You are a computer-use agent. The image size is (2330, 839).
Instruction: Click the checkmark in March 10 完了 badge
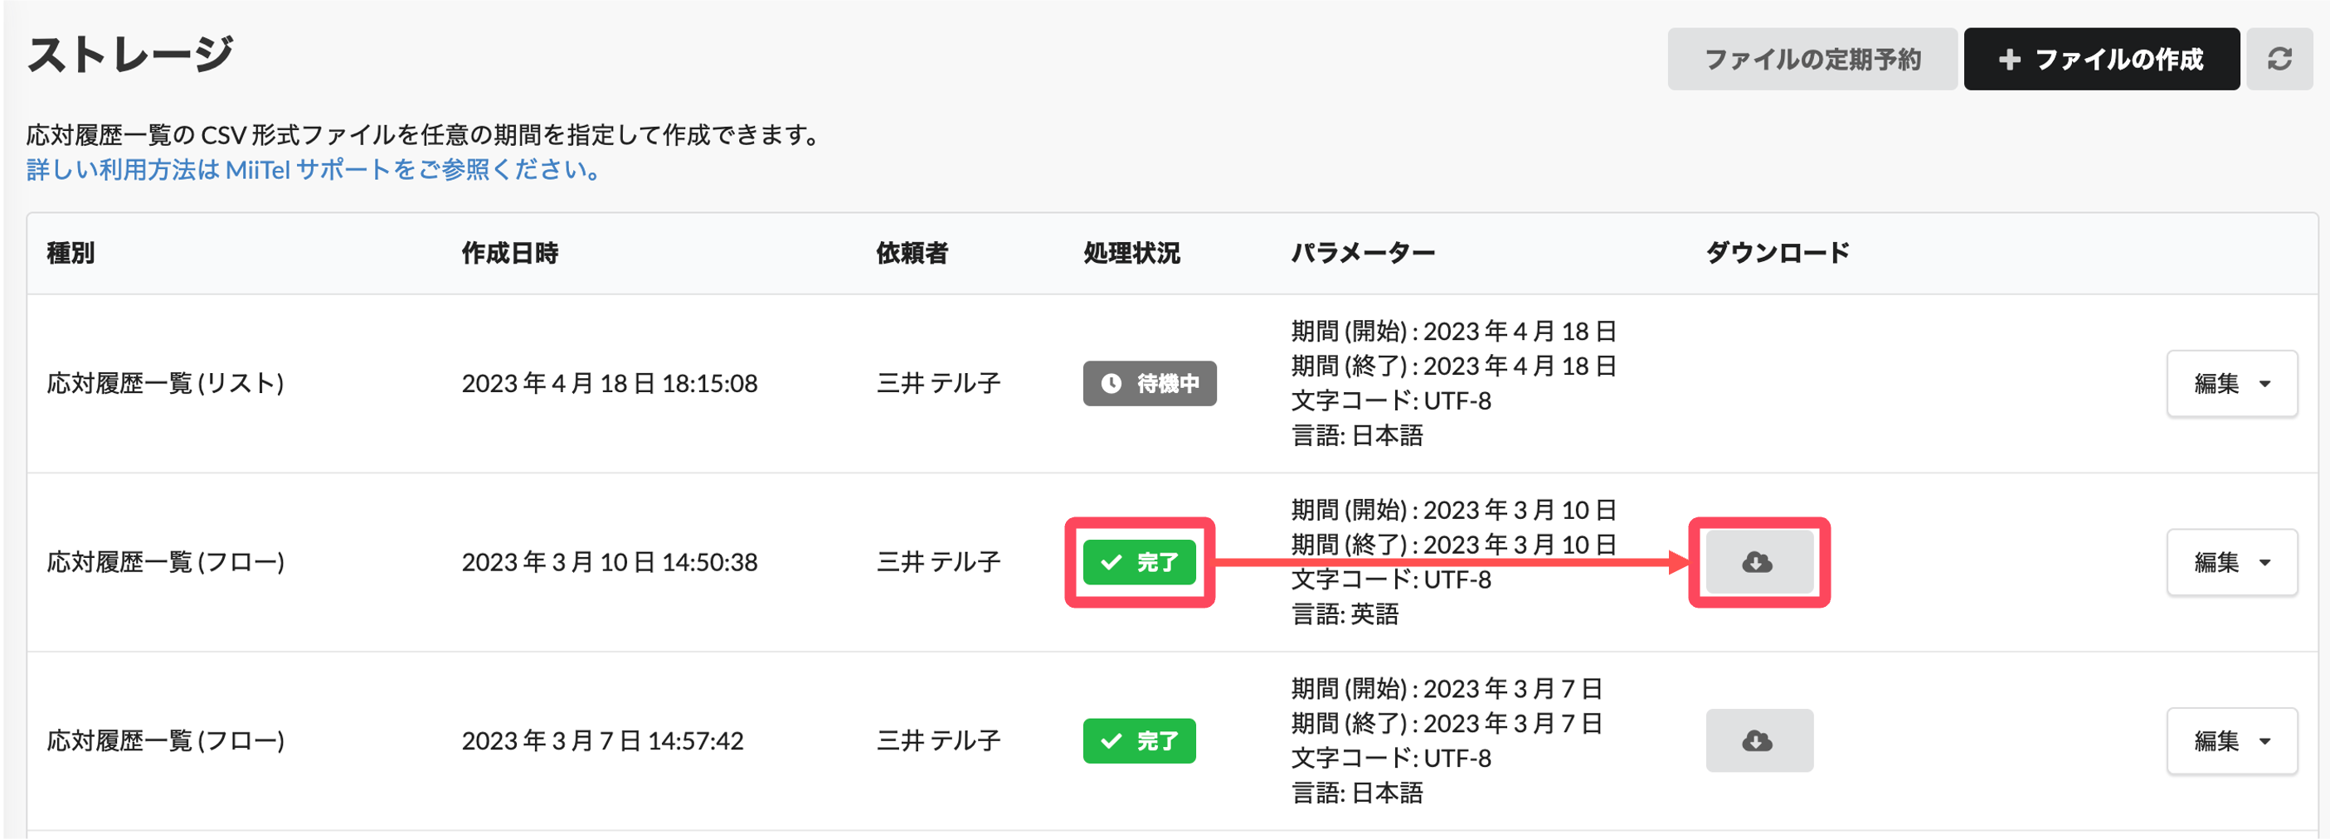click(1111, 562)
